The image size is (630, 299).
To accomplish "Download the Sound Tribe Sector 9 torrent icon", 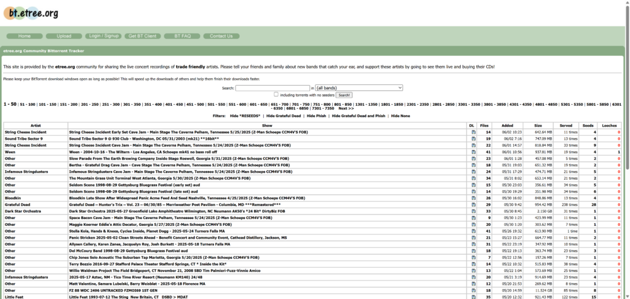I will coord(473,138).
